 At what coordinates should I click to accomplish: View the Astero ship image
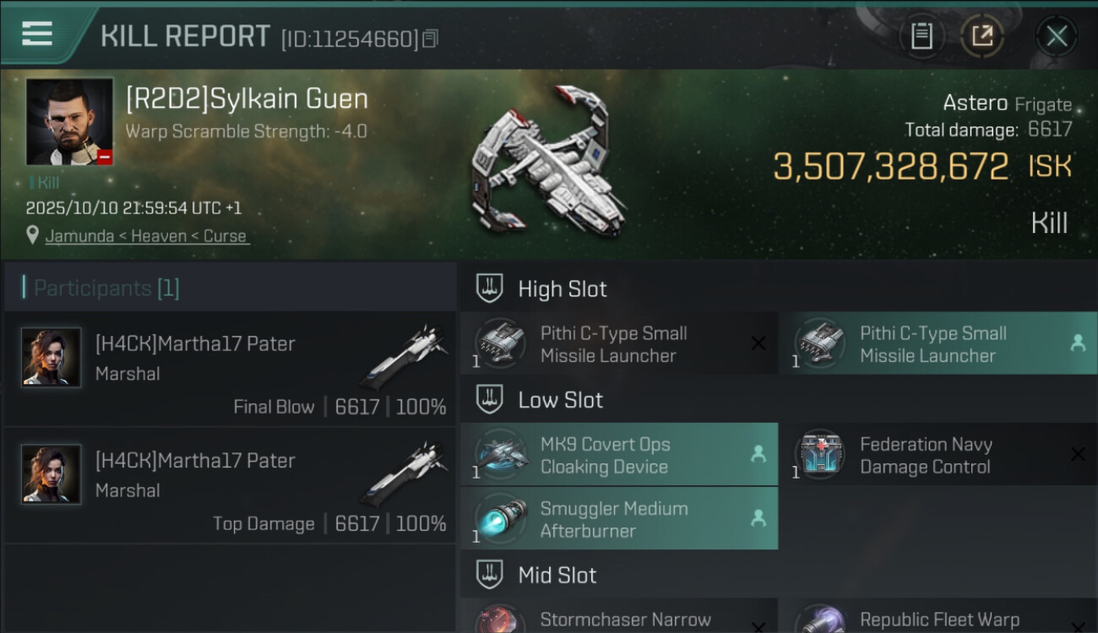tap(549, 160)
